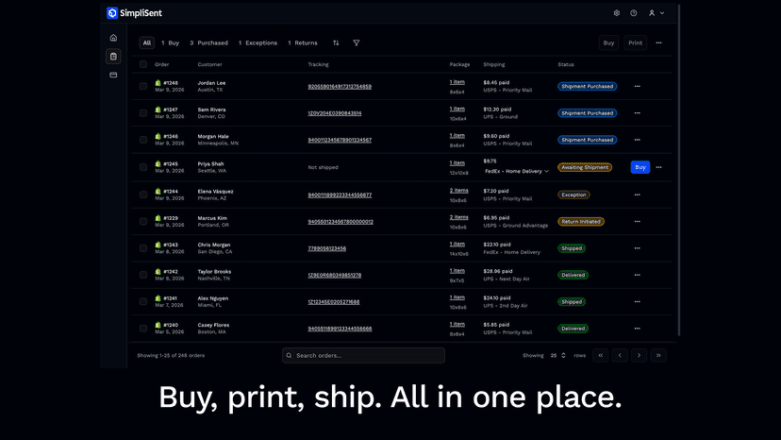Open the billing card sidebar icon
Image resolution: width=781 pixels, height=440 pixels.
[x=113, y=75]
